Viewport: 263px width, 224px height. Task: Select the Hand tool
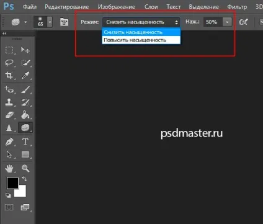(9, 168)
